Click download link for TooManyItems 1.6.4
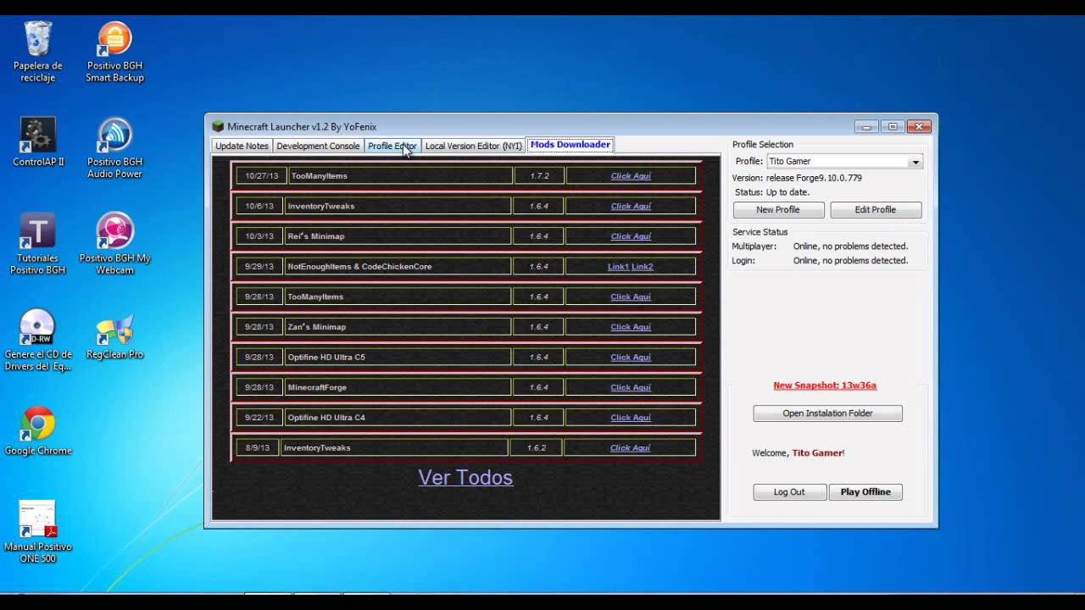Viewport: 1085px width, 610px height. click(x=631, y=297)
